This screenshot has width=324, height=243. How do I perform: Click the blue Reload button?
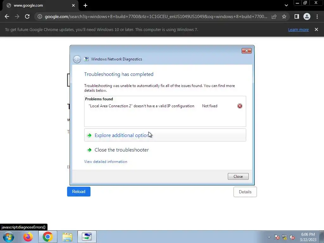pyautogui.click(x=79, y=191)
